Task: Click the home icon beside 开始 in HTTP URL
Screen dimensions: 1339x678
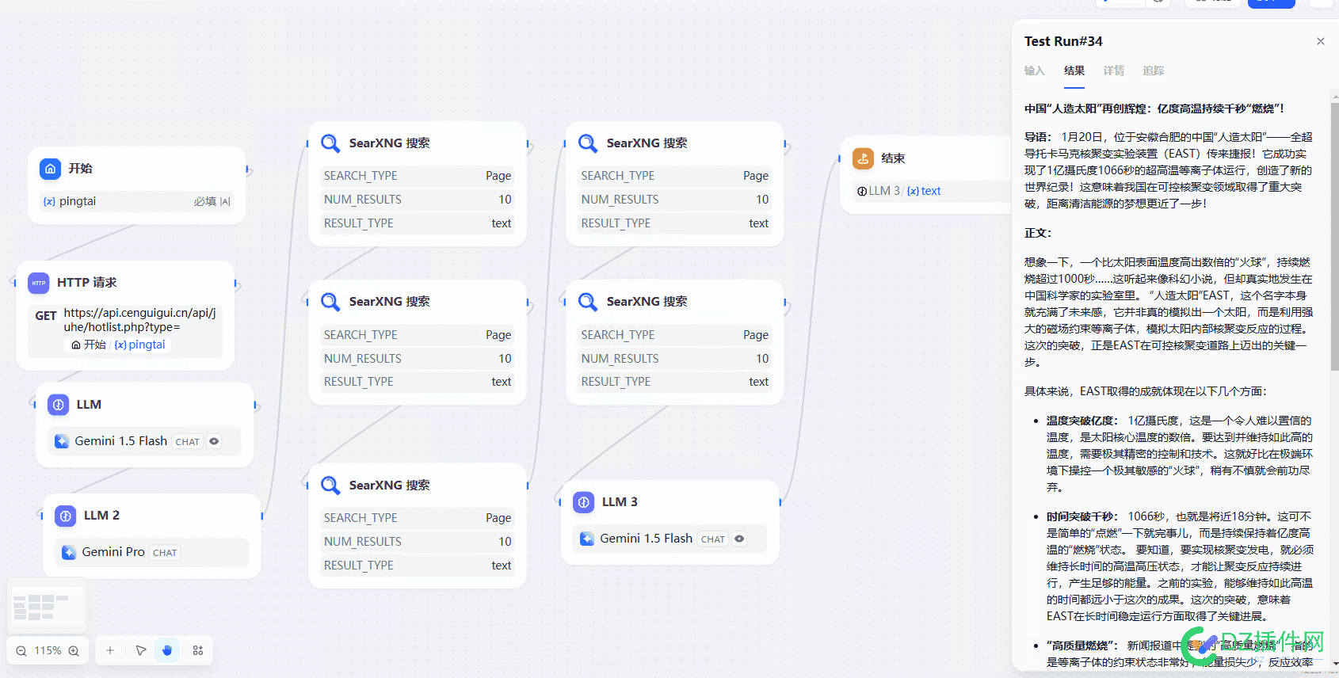Action: 76,345
